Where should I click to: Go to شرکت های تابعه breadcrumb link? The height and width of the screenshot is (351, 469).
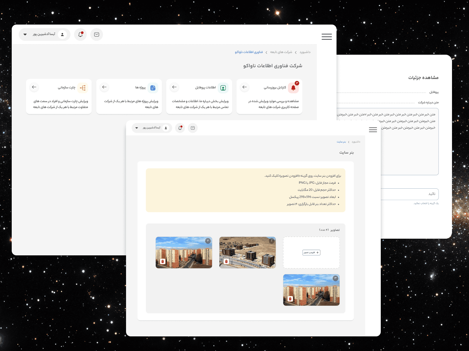click(x=281, y=52)
